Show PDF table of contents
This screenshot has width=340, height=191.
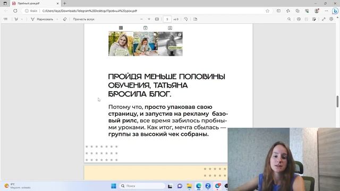click(5, 19)
